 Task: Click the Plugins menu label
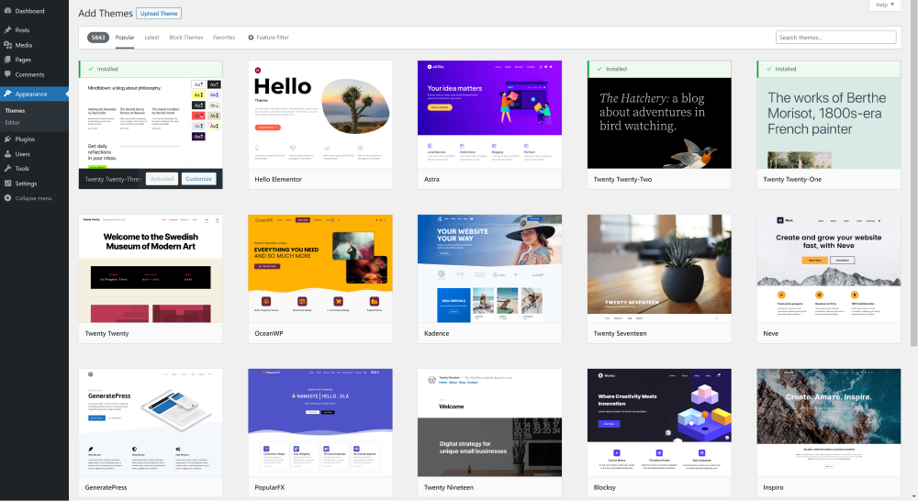[x=25, y=139]
